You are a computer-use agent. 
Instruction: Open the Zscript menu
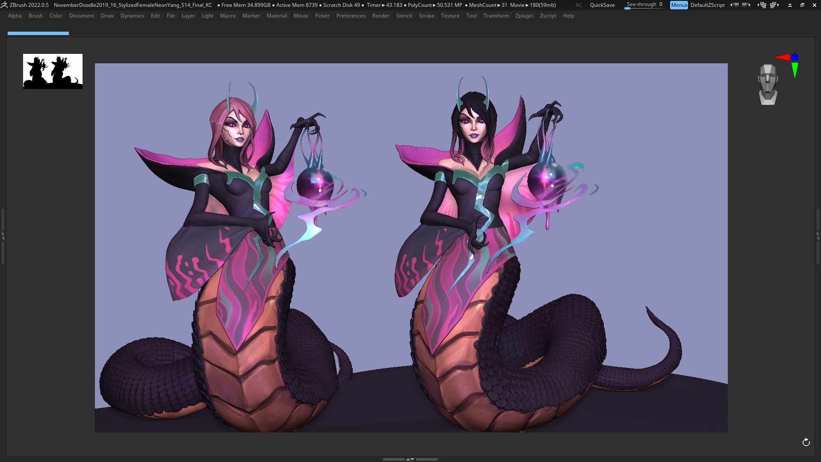pyautogui.click(x=548, y=16)
